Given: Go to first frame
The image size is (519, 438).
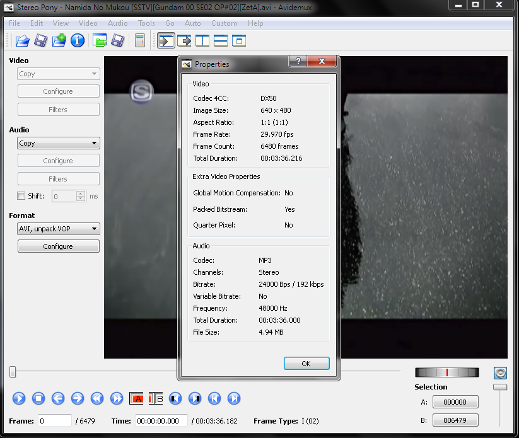Looking at the screenshot, I should click(214, 398).
